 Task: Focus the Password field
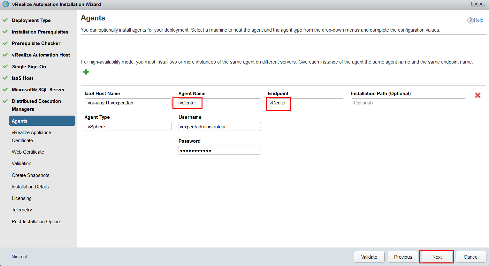pos(220,150)
